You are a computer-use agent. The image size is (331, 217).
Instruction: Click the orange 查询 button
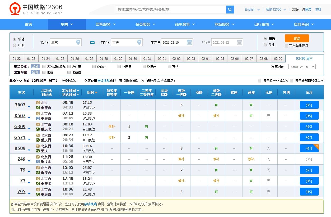296,38
